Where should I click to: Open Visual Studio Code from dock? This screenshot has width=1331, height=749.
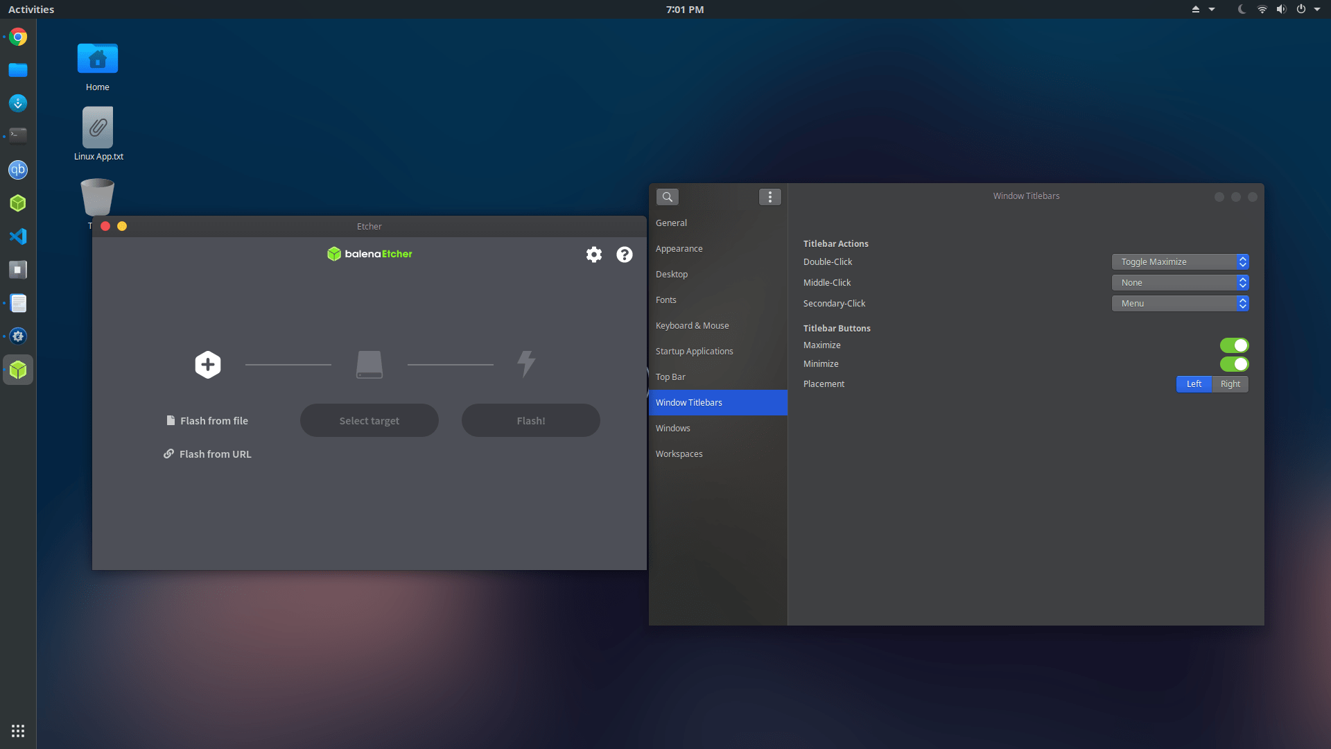point(18,236)
